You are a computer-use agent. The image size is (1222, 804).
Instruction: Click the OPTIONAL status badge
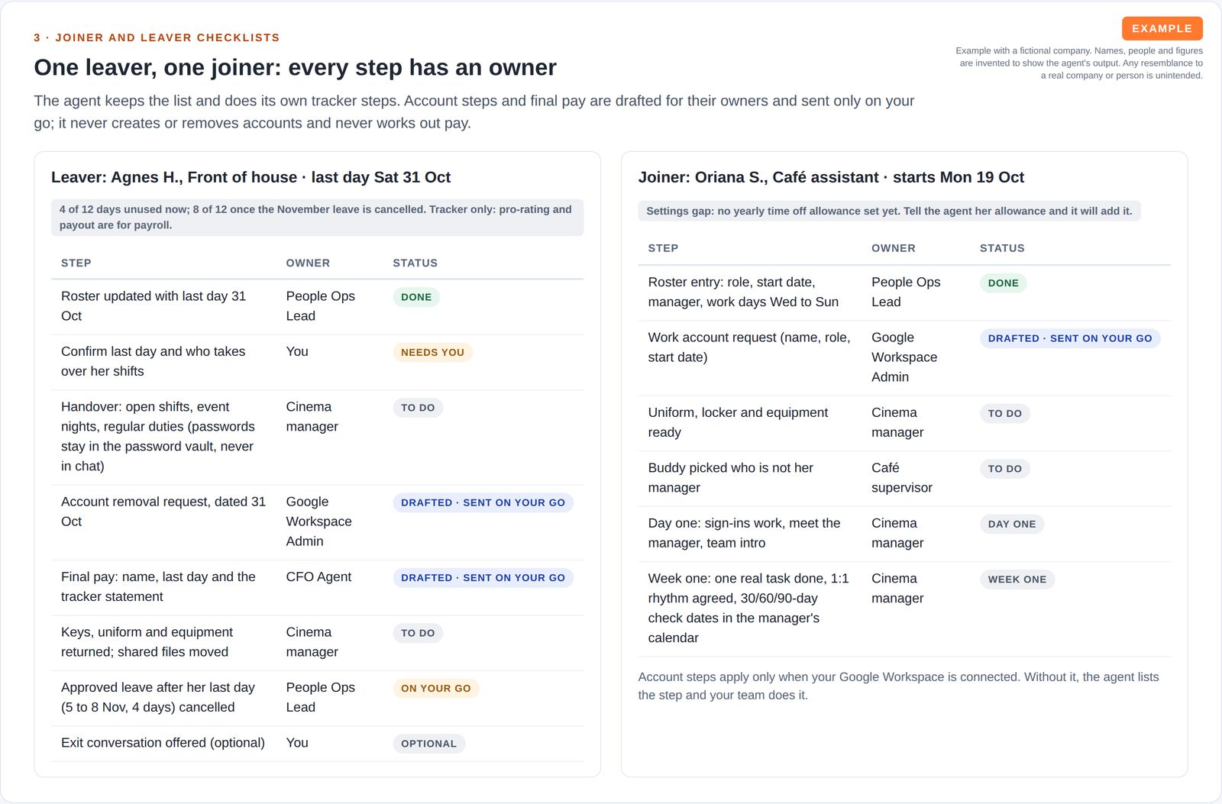[428, 744]
